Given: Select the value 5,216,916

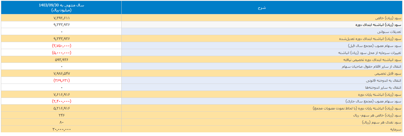Looking at the screenshot, I should 61,108.
